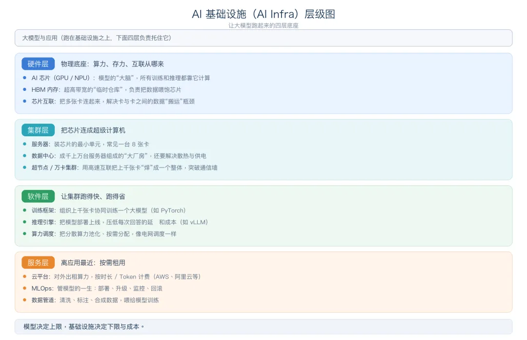Click the 'MLOps' bullet line
Image resolution: width=527 pixels, height=340 pixels.
coord(97,289)
